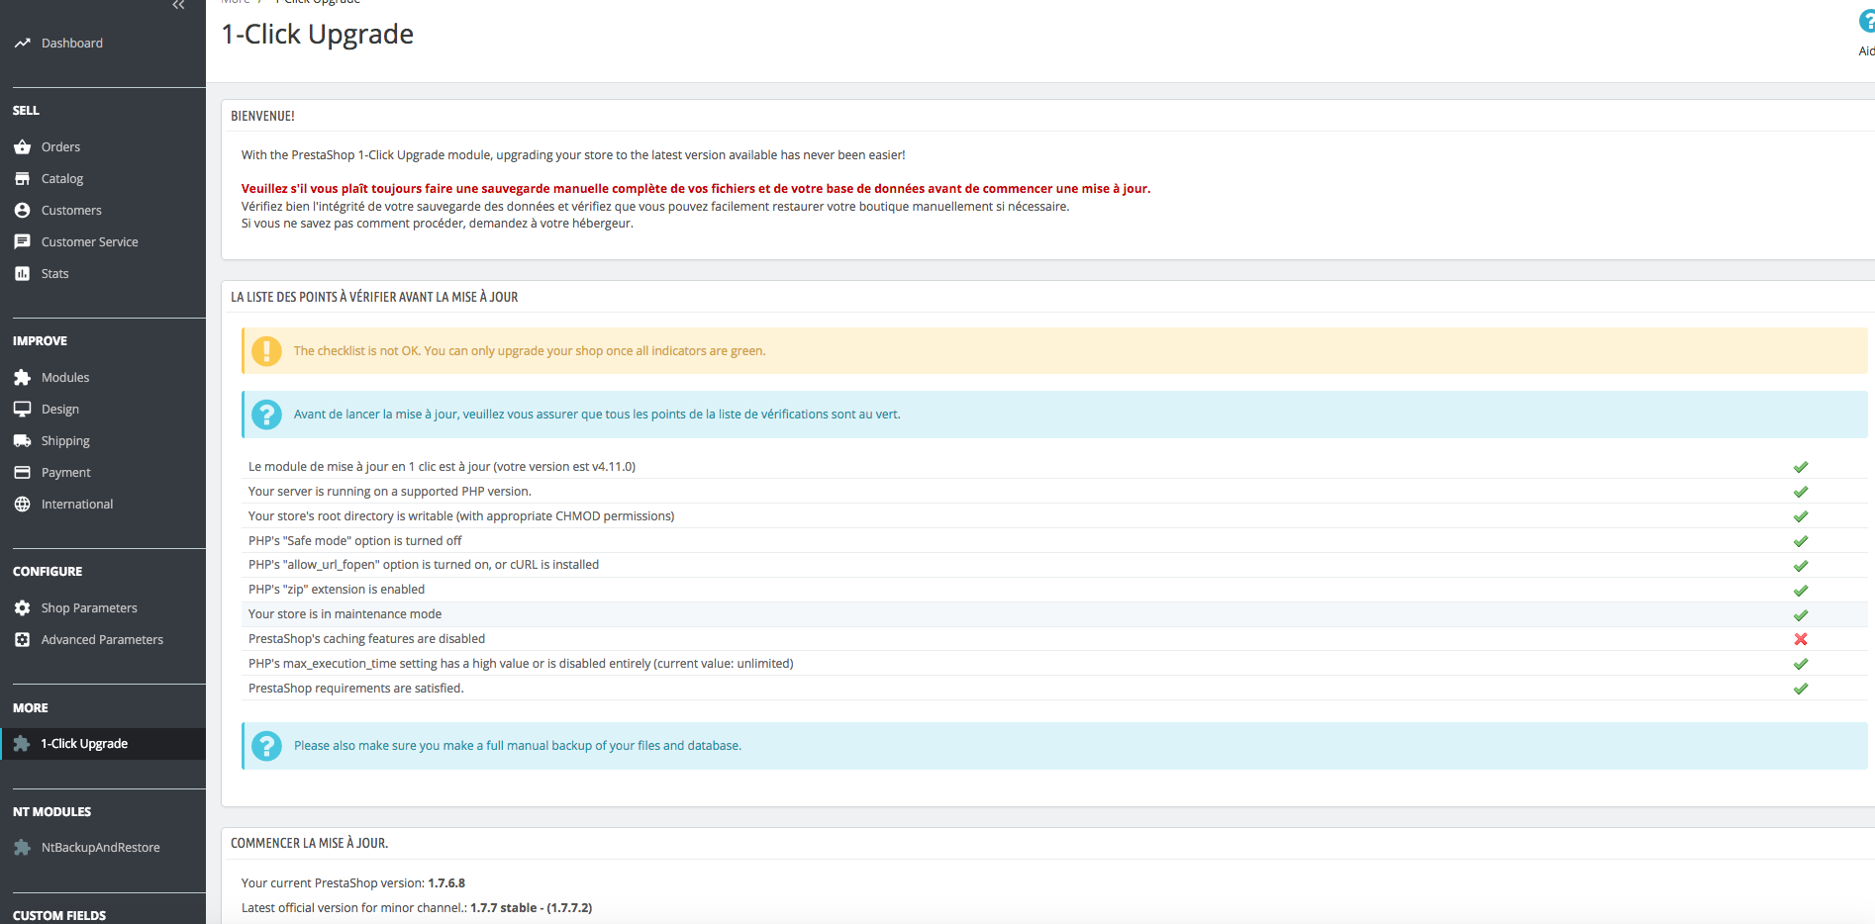Click 'PrestaShop requirements are satisfied.' text

click(x=355, y=689)
